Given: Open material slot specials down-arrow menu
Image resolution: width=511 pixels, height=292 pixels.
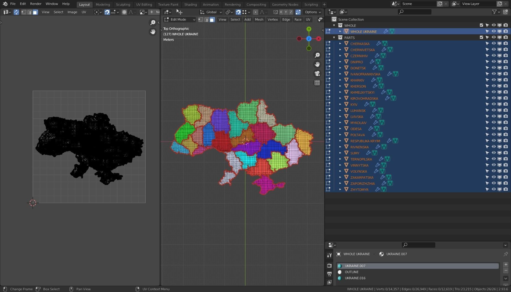Looking at the screenshot, I should coord(506,278).
